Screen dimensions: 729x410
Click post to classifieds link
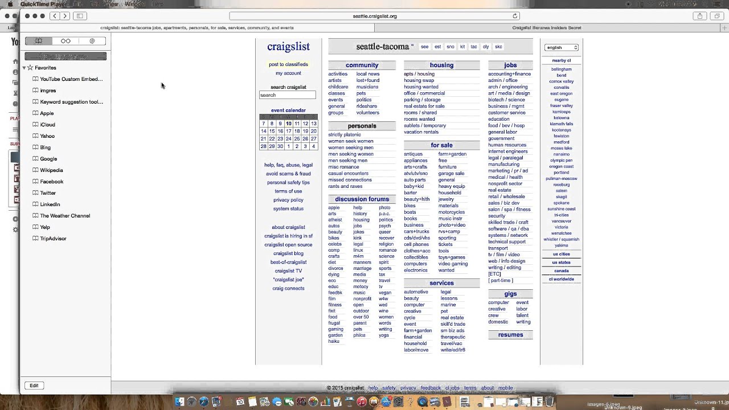click(288, 64)
